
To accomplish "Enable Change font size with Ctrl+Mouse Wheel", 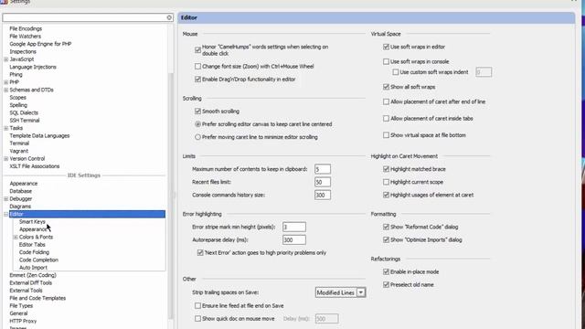I will pyautogui.click(x=197, y=67).
